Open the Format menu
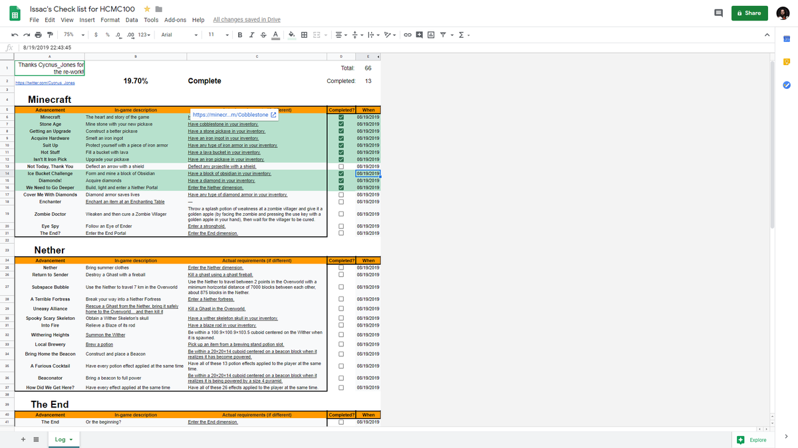The width and height of the screenshot is (798, 448). coord(110,20)
